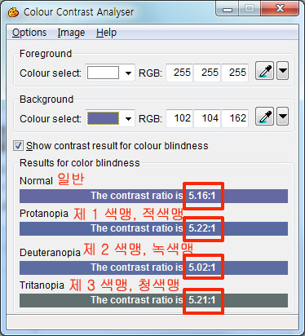Click the Foreground group label

tap(46, 54)
